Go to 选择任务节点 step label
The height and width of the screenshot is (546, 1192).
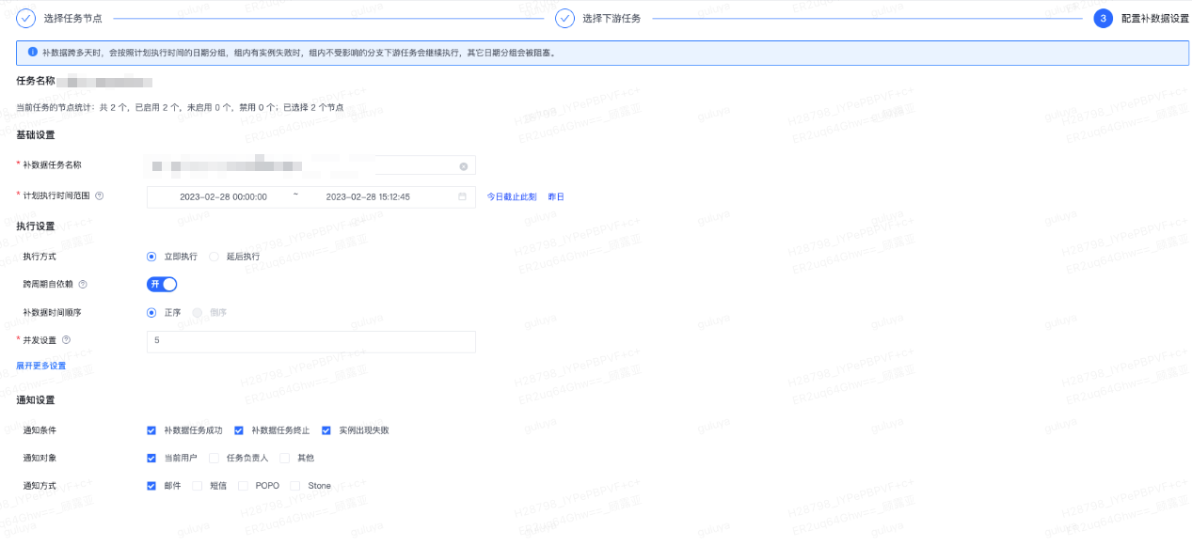pyautogui.click(x=72, y=18)
